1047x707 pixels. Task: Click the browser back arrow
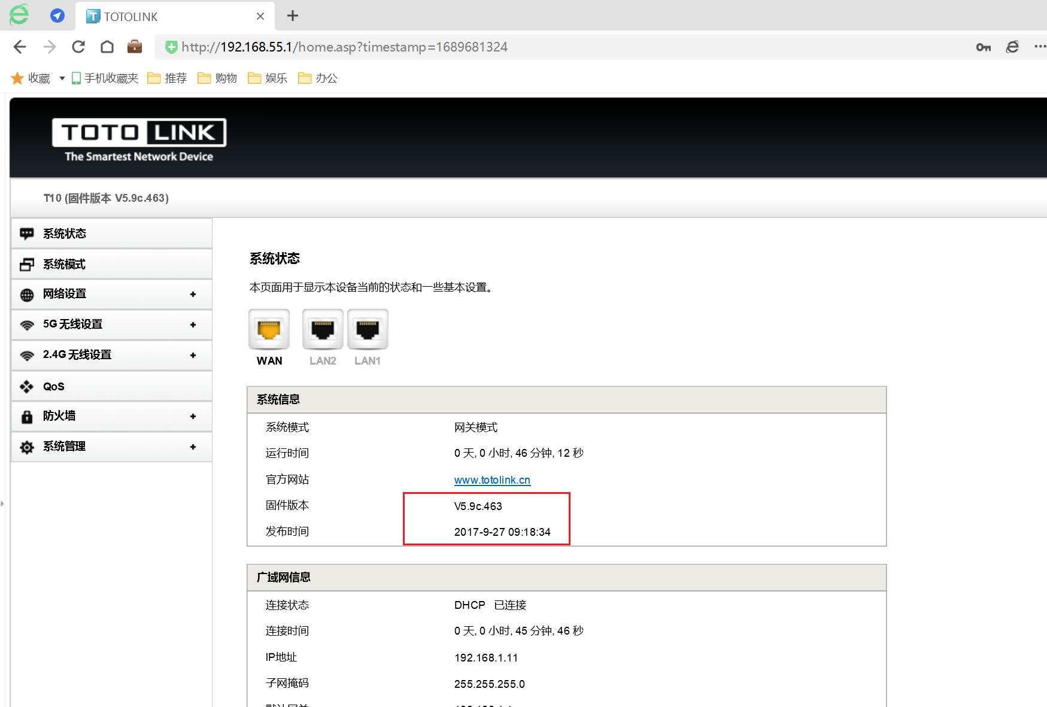pyautogui.click(x=20, y=47)
